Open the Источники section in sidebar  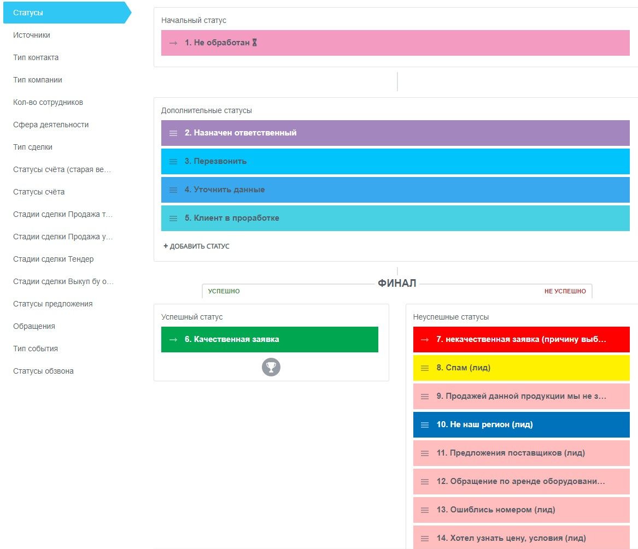pos(32,35)
